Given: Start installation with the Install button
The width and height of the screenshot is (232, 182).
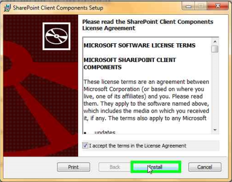Looking at the screenshot, I should point(156,167).
